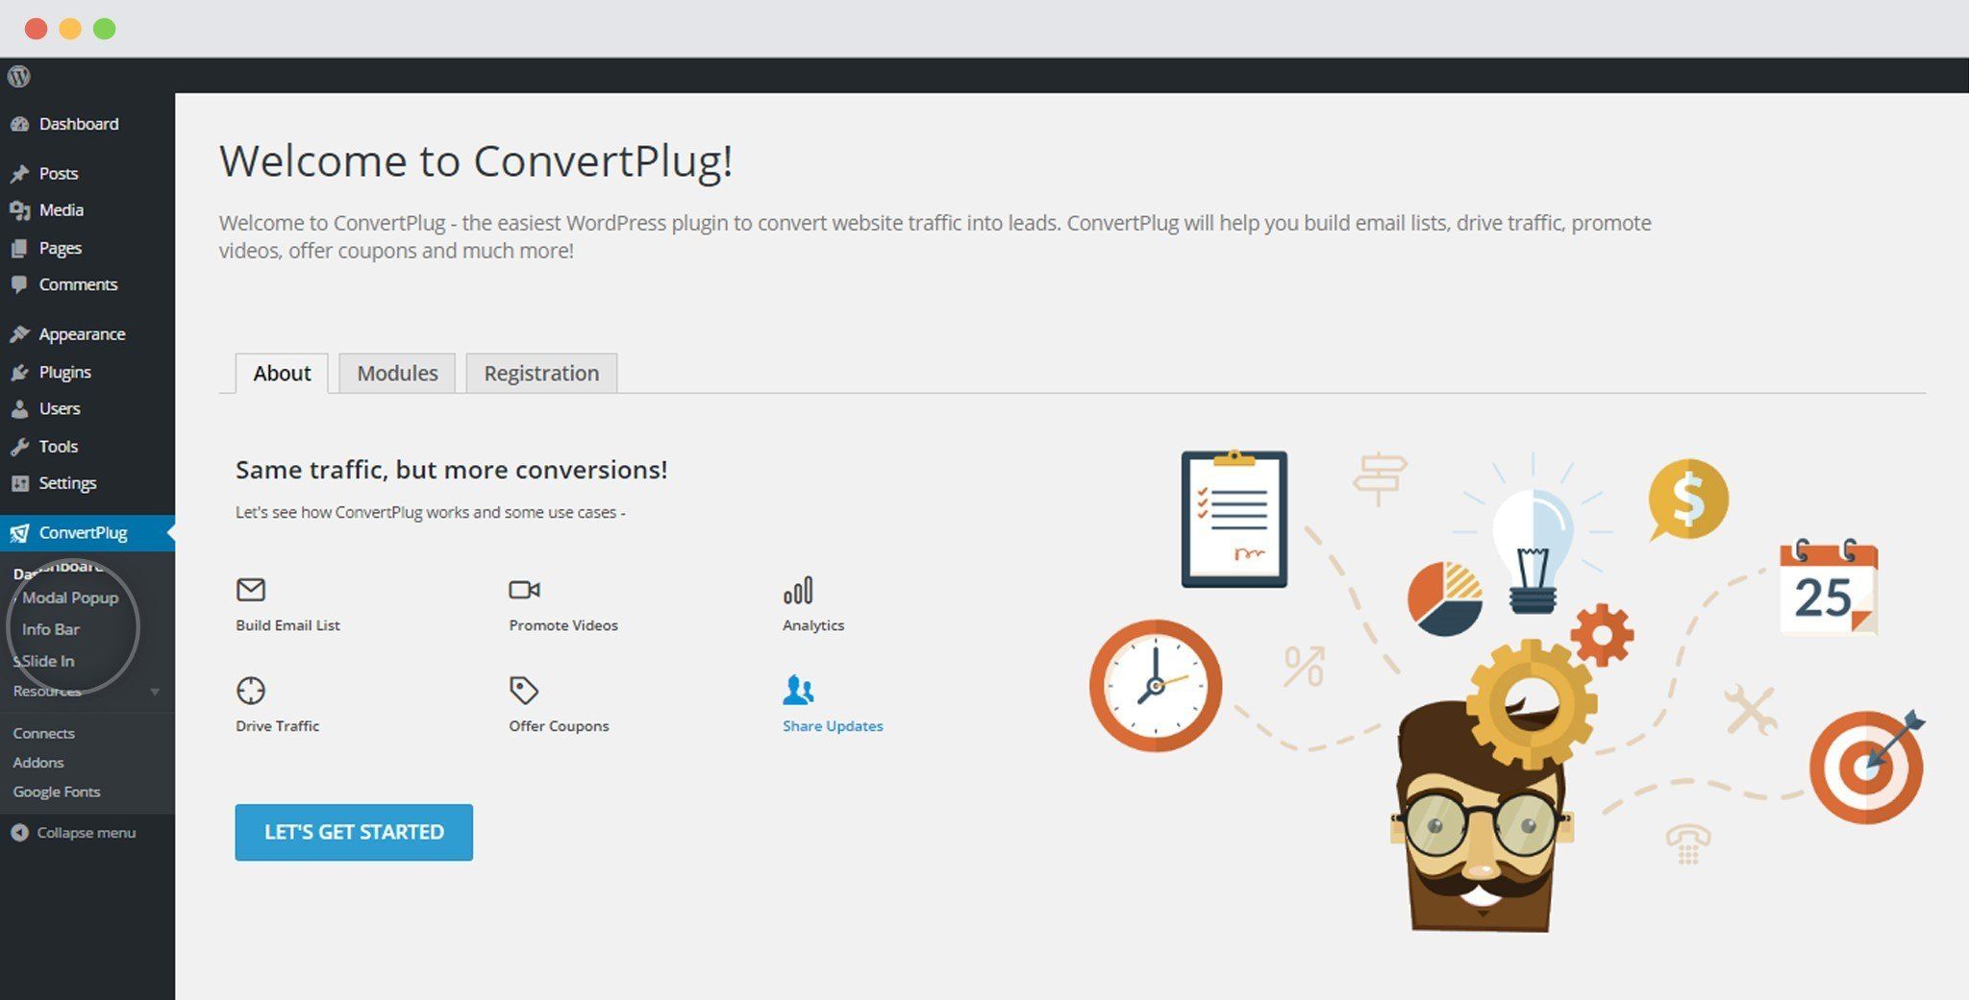
Task: Click the Drive Traffic label
Action: click(277, 726)
